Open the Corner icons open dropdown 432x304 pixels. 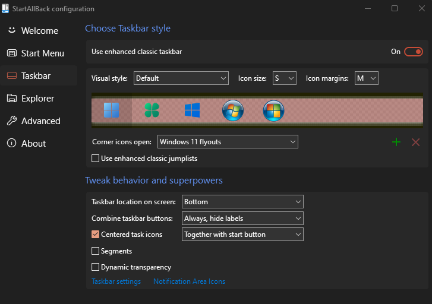[228, 142]
